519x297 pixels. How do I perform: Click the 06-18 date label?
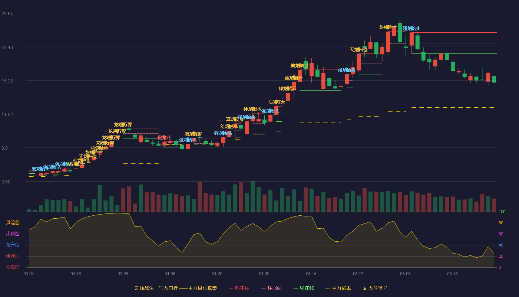coord(452,274)
